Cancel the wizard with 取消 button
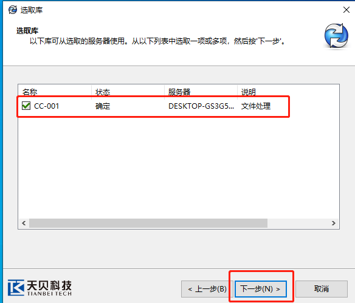The image size is (355, 303). pos(322,289)
